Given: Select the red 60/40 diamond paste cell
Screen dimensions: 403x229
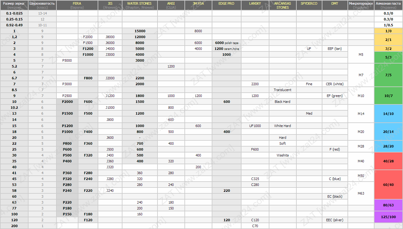Looking at the screenshot, I should 388,185.
